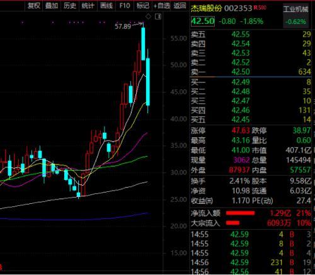Click the 净流入额 red bar
This screenshot has width=315, height=275.
click(x=240, y=213)
